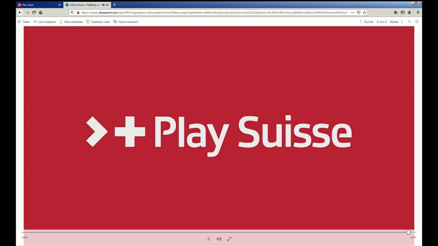
Task: Open the hamburger application menu
Action: click(418, 12)
